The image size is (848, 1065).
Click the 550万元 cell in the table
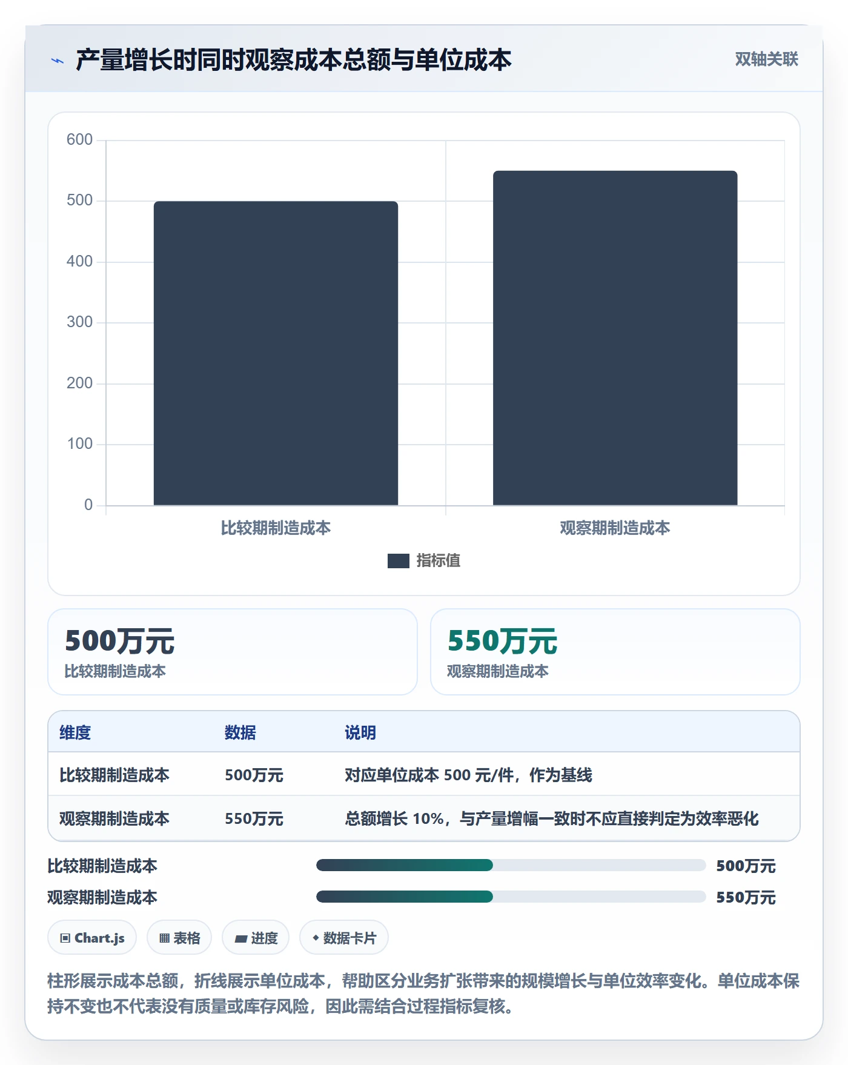point(254,818)
